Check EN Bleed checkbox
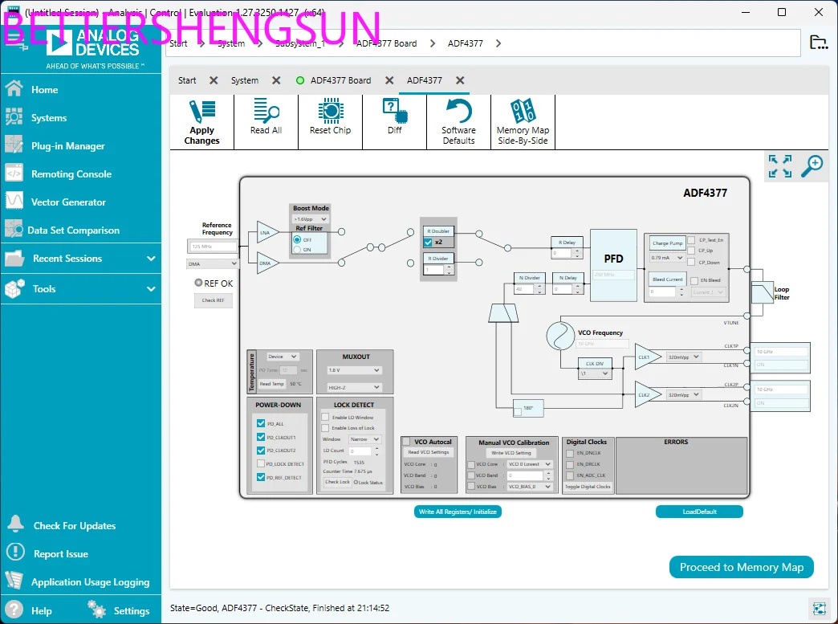Viewport: 838px width, 624px height. click(694, 280)
